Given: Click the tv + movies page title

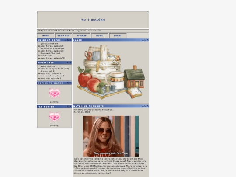Looking at the screenshot, I should coord(93,20).
